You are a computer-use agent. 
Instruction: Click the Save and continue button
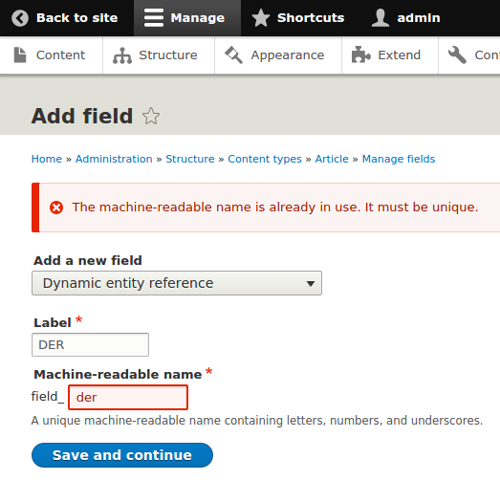[x=122, y=455]
